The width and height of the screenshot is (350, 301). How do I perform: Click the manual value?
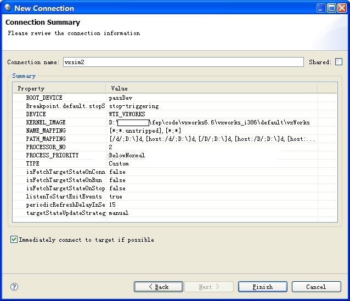(118, 213)
